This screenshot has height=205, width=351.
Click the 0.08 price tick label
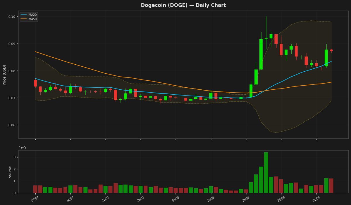[x=12, y=71]
